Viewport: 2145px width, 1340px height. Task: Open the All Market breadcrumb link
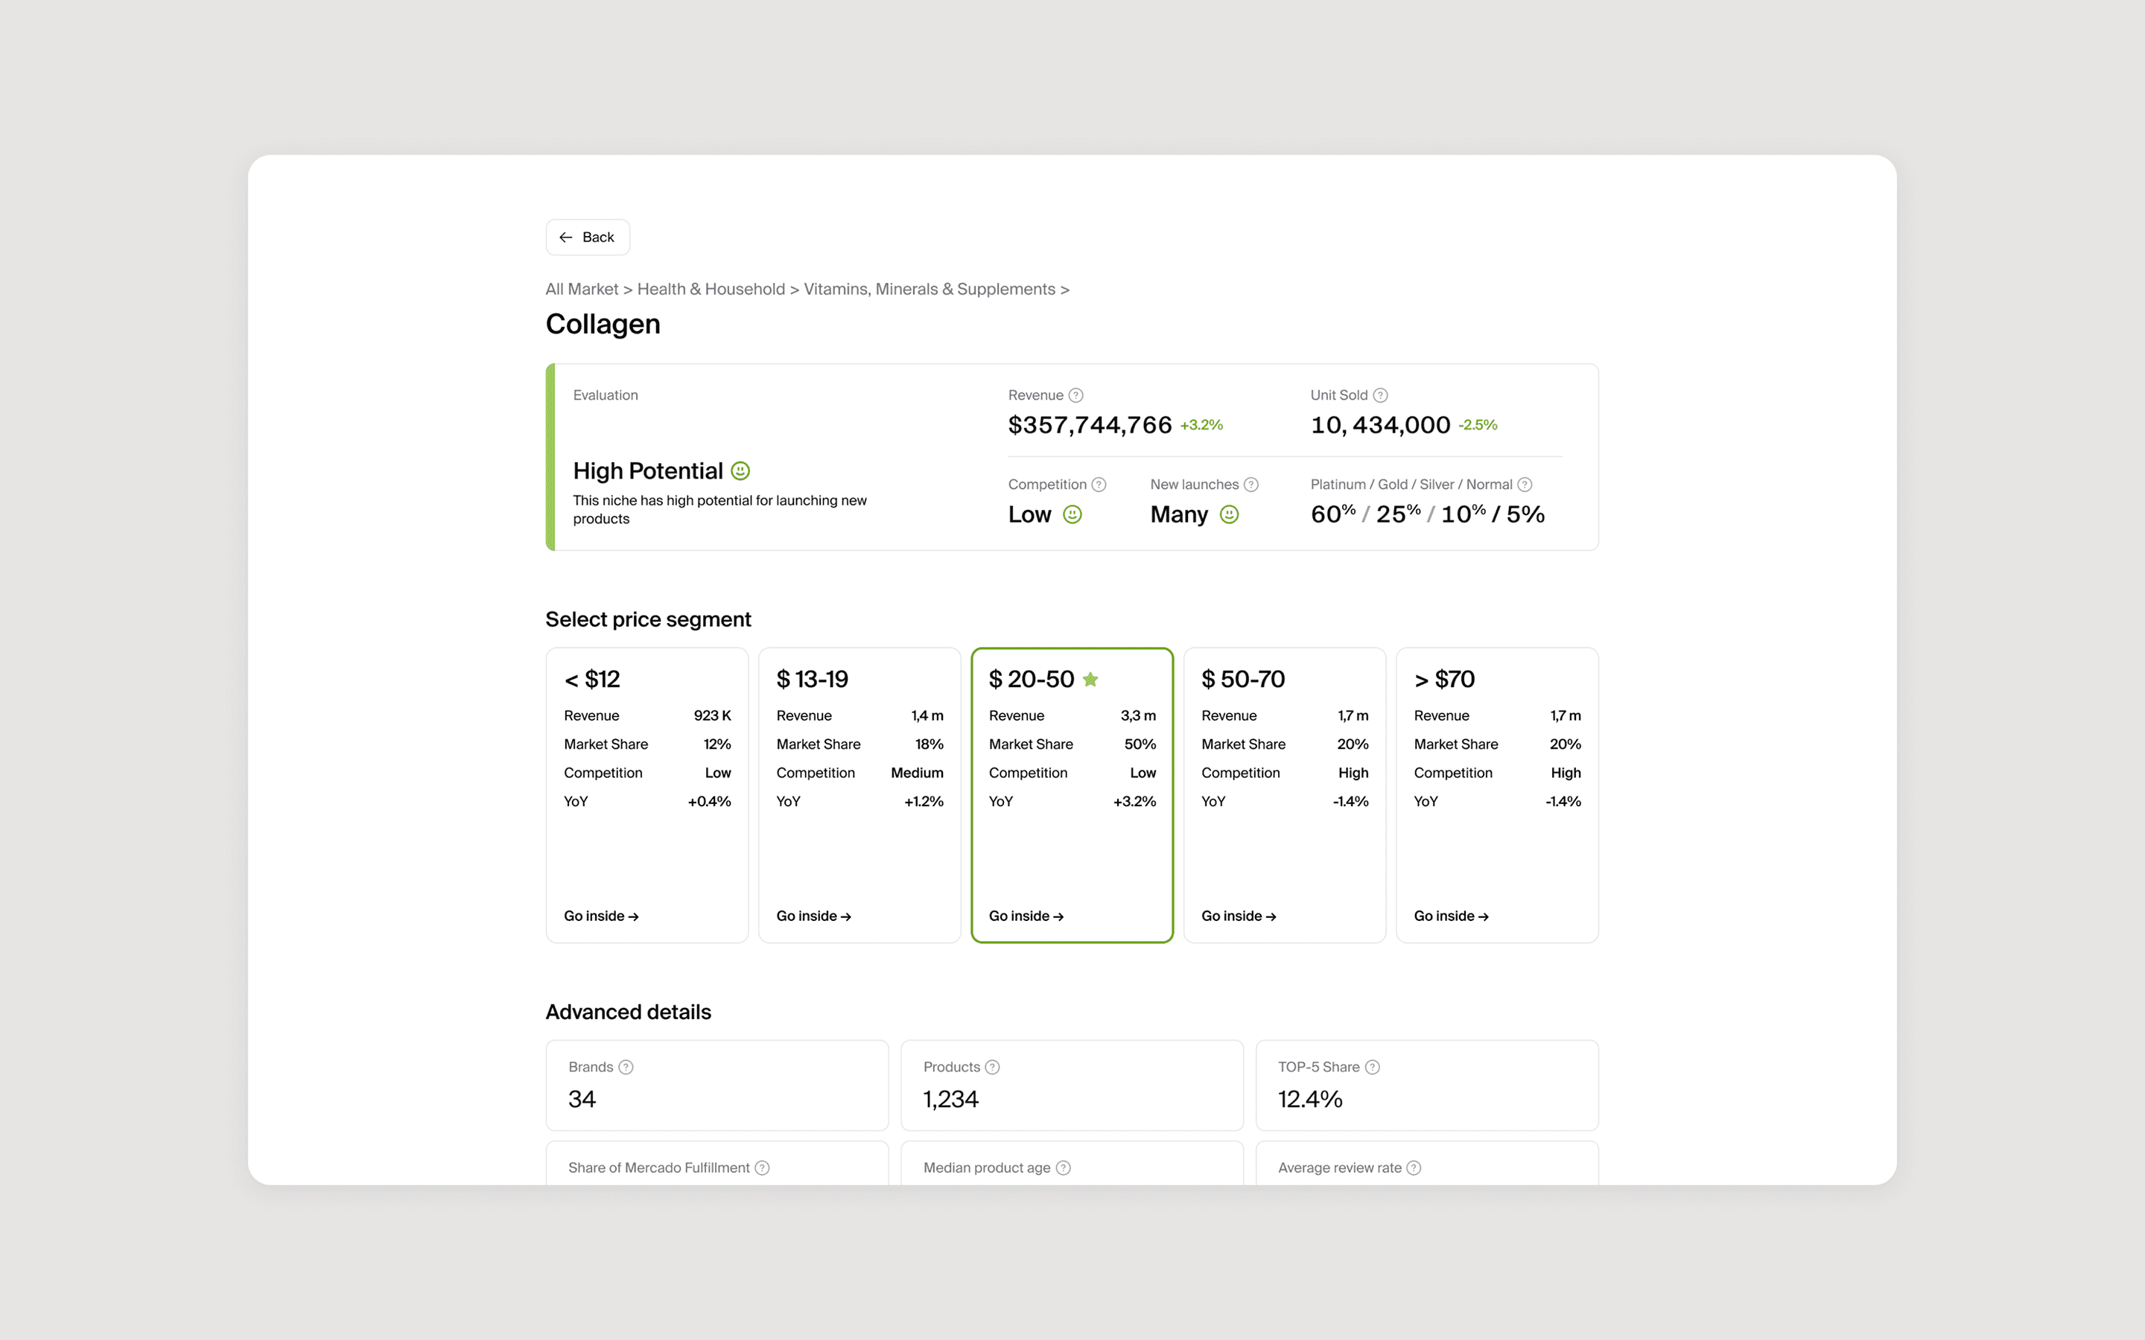tap(582, 290)
